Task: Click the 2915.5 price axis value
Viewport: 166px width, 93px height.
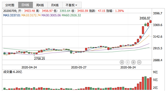Action: (x=157, y=48)
